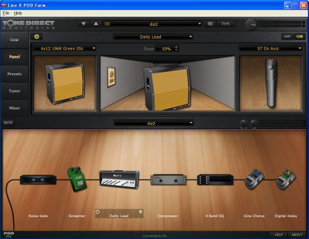Click the cabinet in the room view
Image resolution: width=309 pixels, height=239 pixels.
click(167, 87)
